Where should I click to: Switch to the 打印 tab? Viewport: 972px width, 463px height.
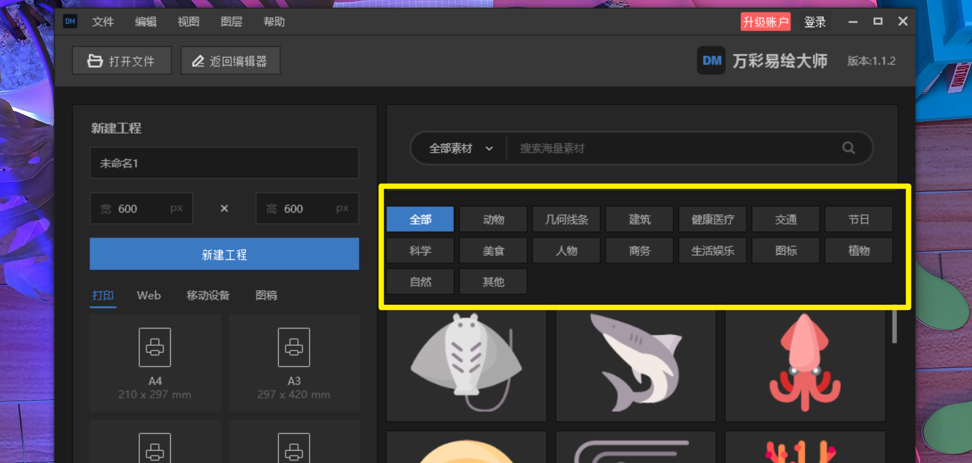coord(103,295)
